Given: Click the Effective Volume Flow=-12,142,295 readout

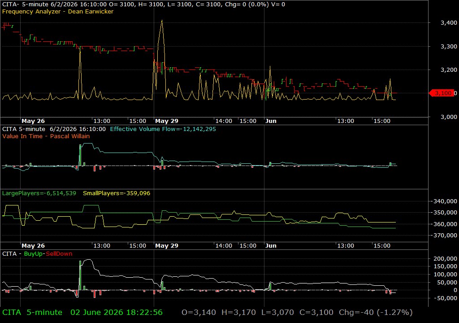Looking at the screenshot, I should click(163, 129).
